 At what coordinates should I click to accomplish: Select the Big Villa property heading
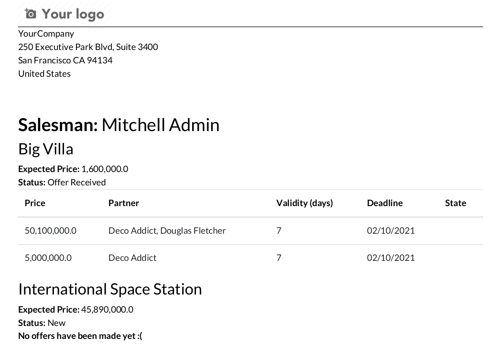tap(45, 148)
